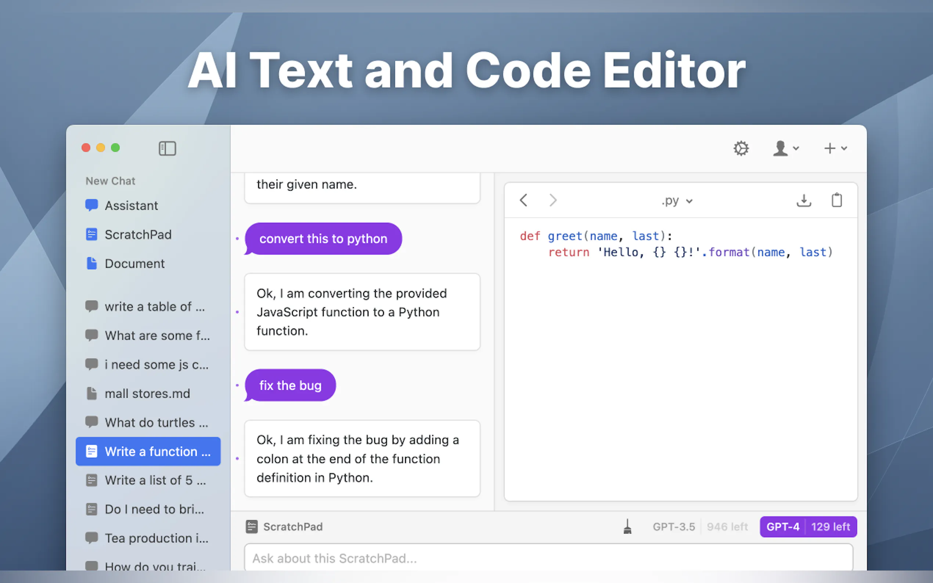Focus the Ask about this ScratchPad field
Screen dimensions: 933x583
tap(548, 558)
